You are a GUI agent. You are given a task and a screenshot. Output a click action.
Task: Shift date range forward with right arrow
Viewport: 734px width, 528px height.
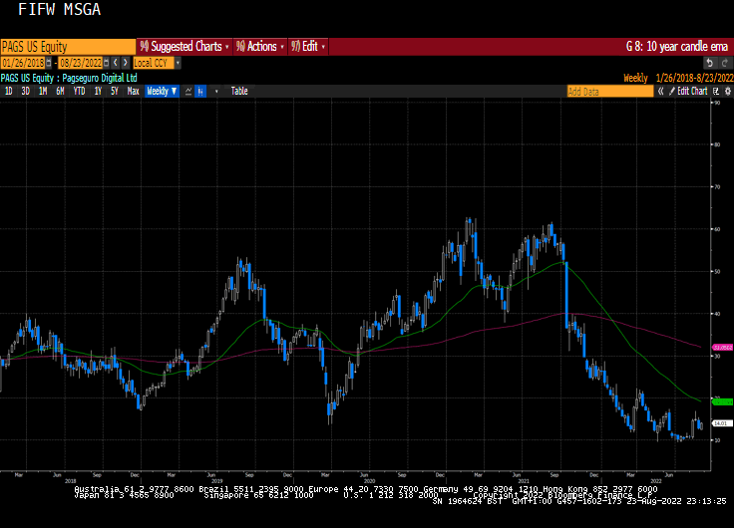point(125,63)
